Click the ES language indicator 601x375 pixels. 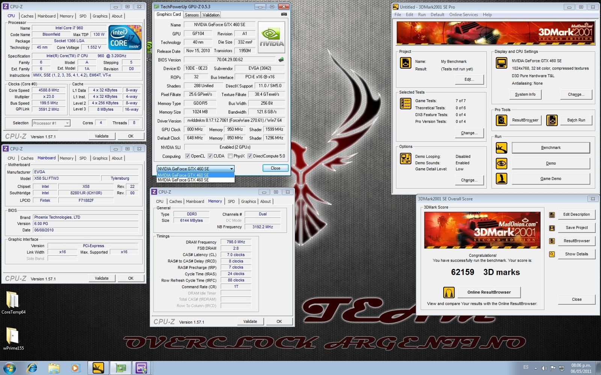click(x=525, y=367)
